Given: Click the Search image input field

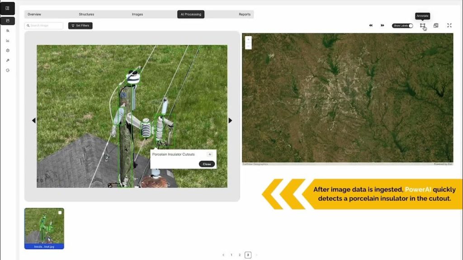Looking at the screenshot, I should coord(44,26).
